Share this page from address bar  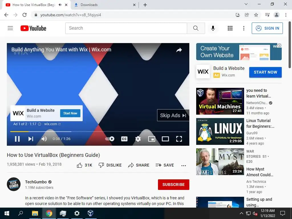(x=247, y=15)
